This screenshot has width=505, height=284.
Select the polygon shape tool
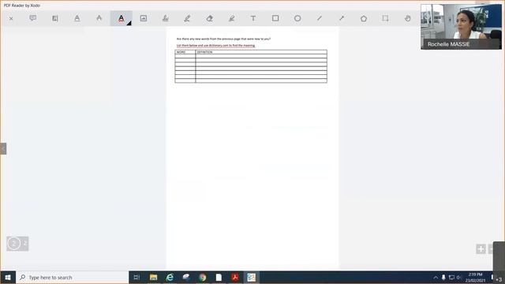(364, 18)
